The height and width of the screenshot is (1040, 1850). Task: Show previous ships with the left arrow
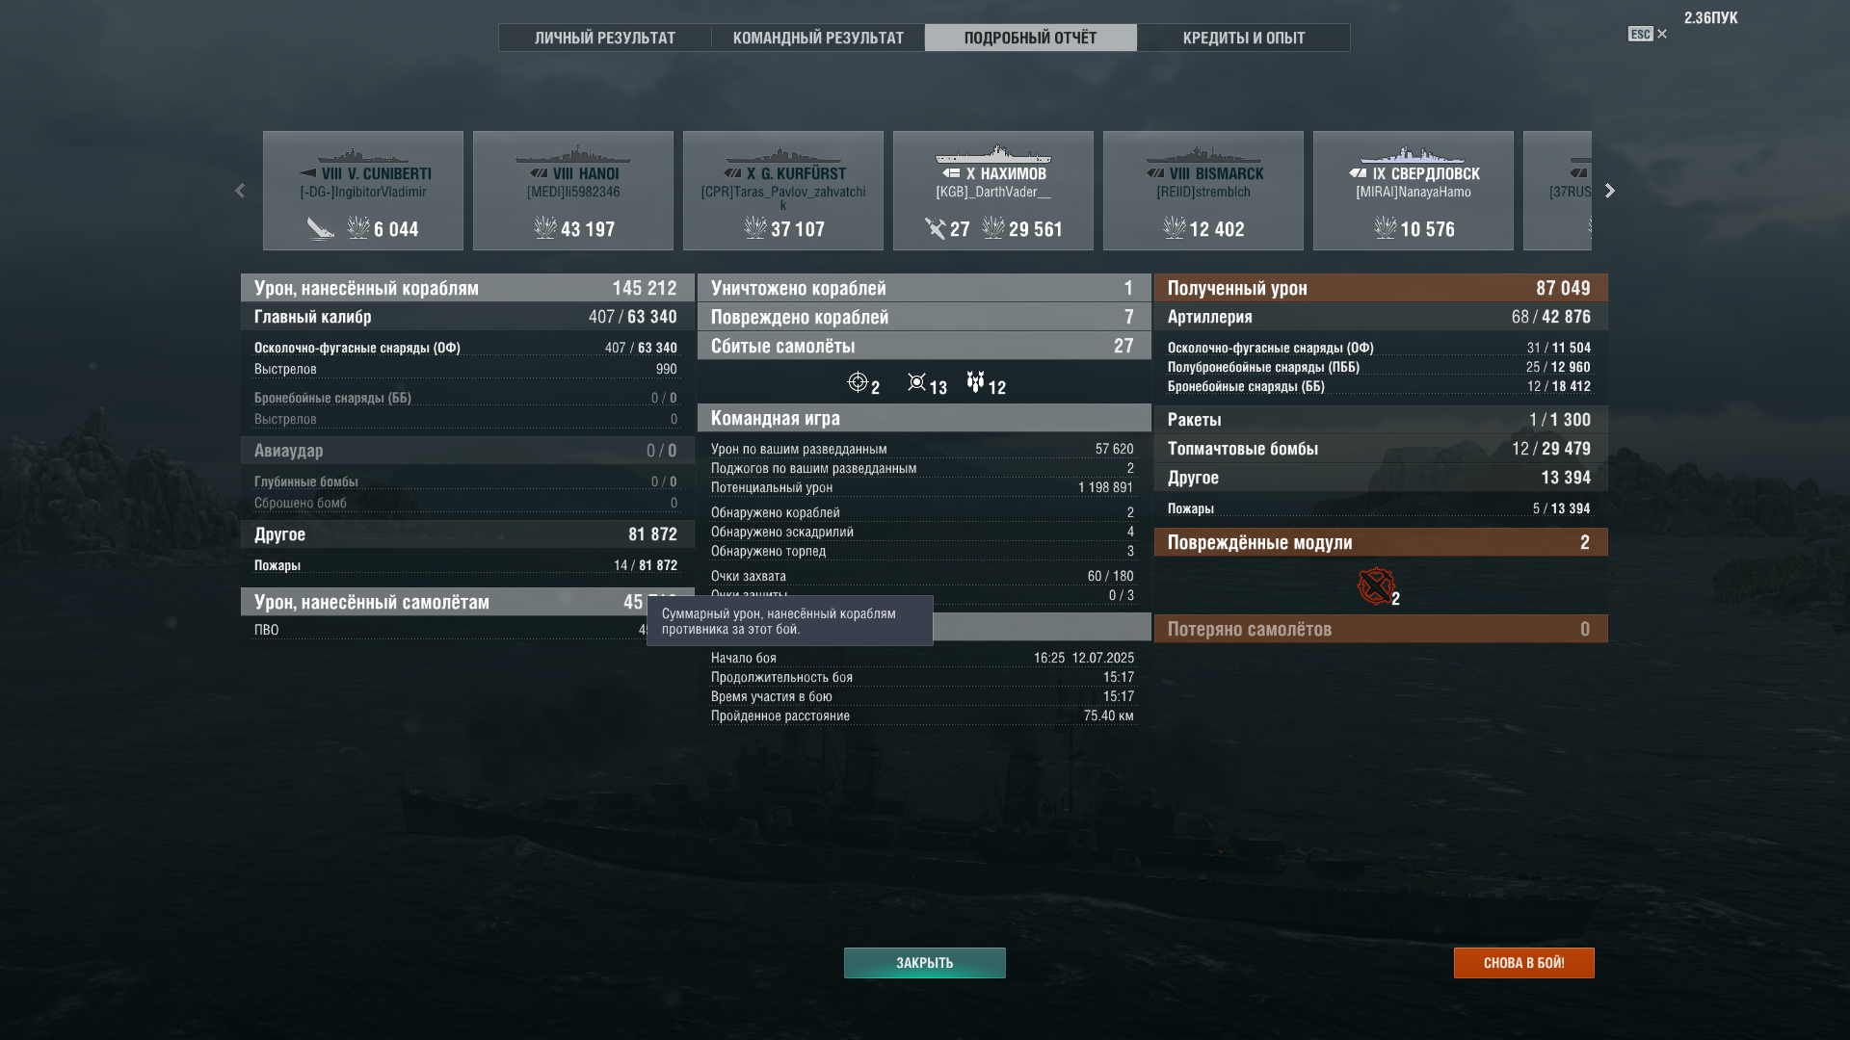tap(240, 191)
